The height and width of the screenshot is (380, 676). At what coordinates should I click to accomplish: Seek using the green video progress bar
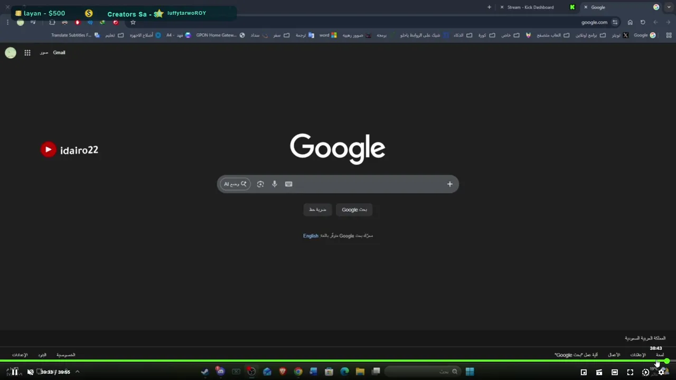[338, 361]
